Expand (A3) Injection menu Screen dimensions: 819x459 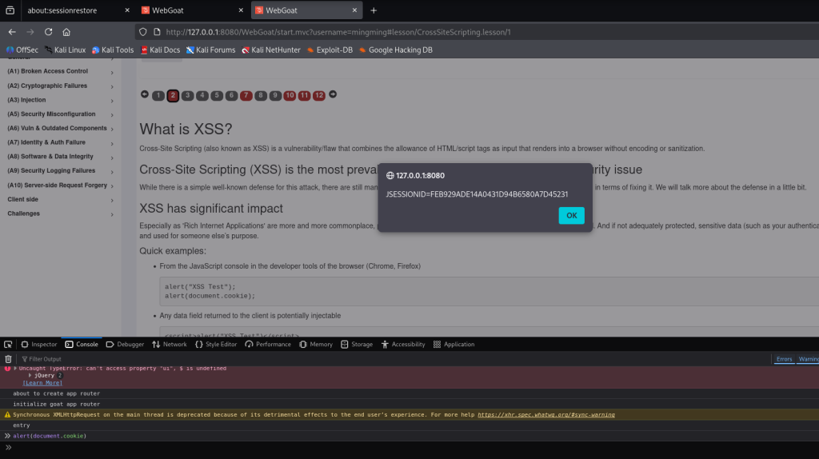[61, 100]
